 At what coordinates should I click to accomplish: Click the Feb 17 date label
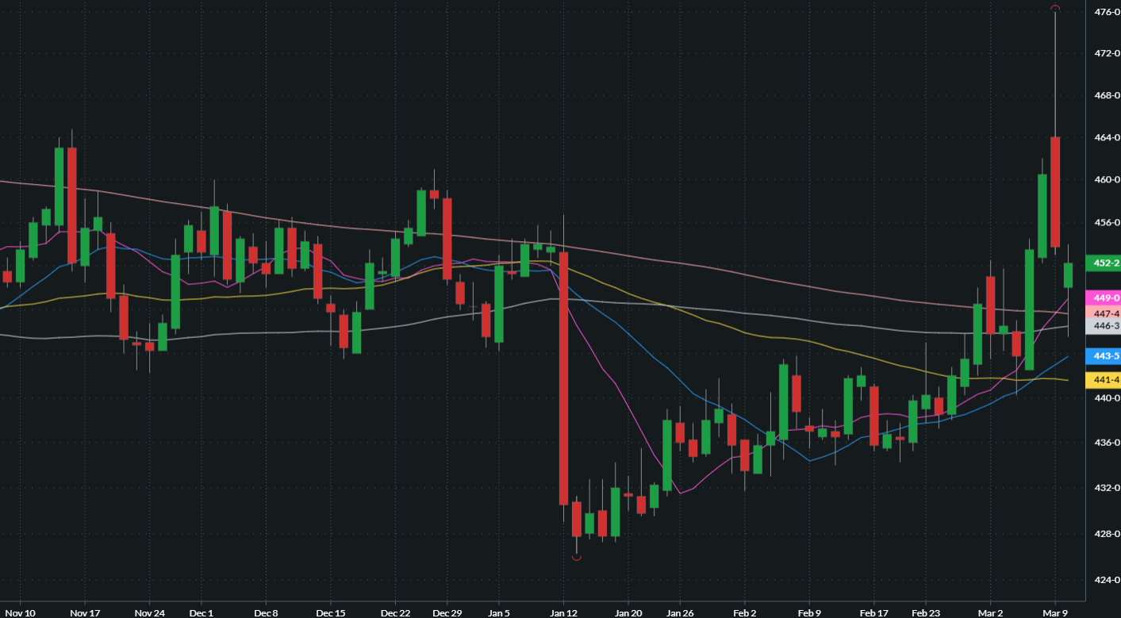pyautogui.click(x=874, y=613)
